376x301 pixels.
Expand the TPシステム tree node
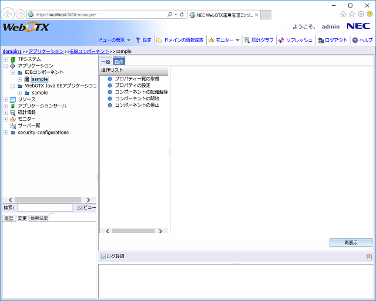pos(5,59)
